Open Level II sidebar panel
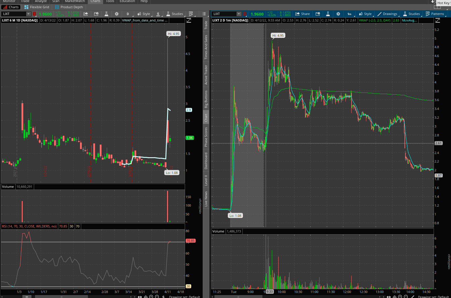The image size is (451, 298). [x=206, y=180]
